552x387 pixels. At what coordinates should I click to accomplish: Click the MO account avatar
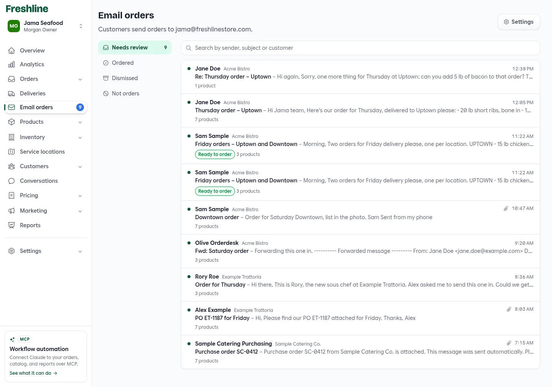coord(14,26)
